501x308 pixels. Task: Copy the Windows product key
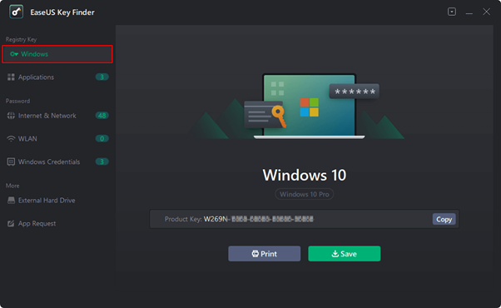pos(444,219)
